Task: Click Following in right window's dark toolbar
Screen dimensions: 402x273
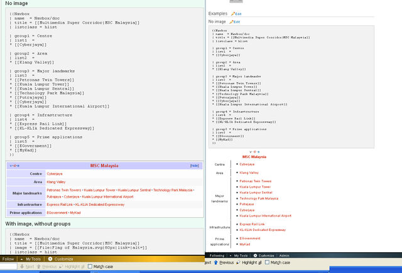Action: (217, 255)
